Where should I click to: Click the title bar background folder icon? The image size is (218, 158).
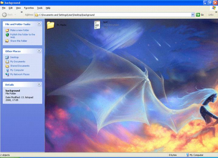click(x=2, y=3)
